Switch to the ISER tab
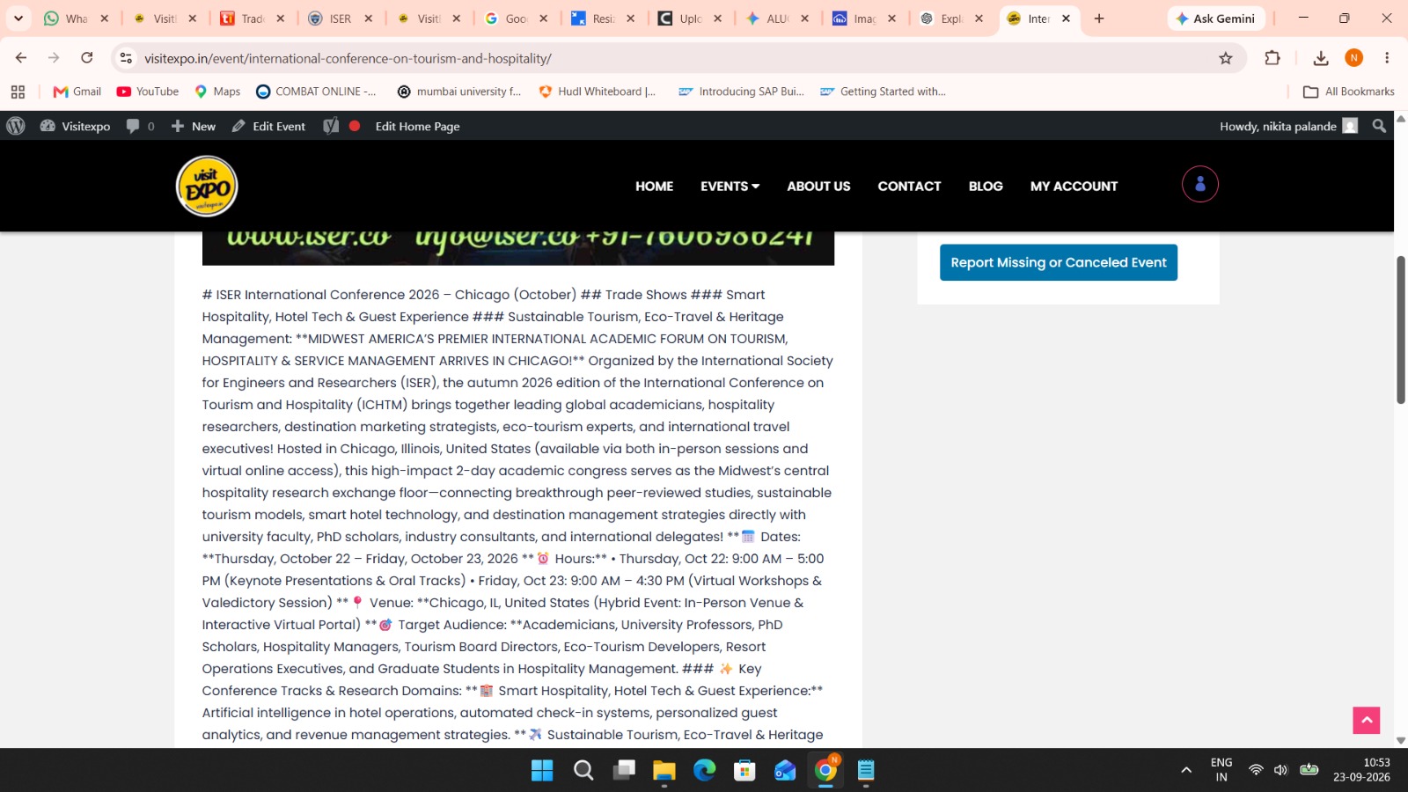The image size is (1408, 792). (340, 18)
